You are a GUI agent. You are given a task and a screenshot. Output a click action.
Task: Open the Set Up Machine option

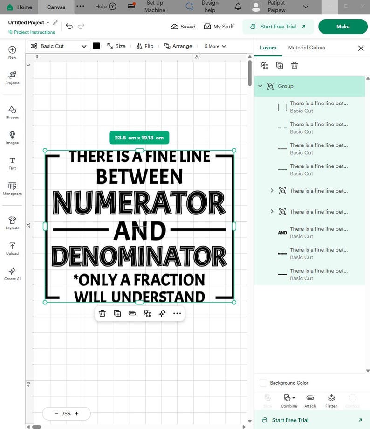(x=147, y=7)
